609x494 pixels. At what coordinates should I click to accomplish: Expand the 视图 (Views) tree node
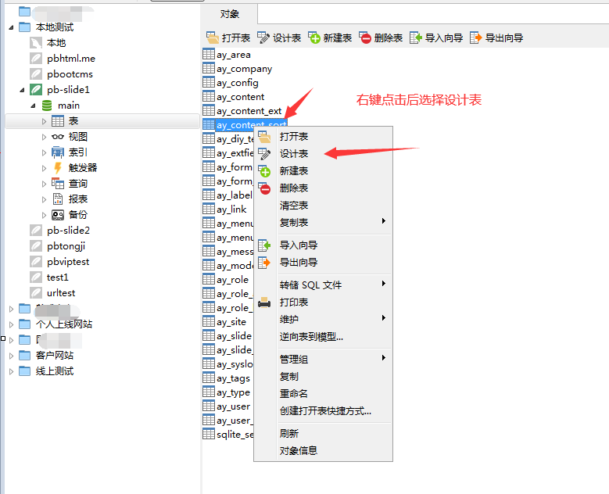[x=45, y=137]
